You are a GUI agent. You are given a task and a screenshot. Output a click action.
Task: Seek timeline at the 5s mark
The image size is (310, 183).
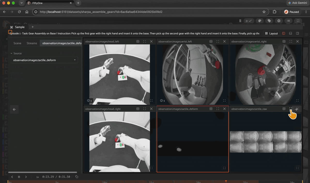pyautogui.click(x=57, y=182)
